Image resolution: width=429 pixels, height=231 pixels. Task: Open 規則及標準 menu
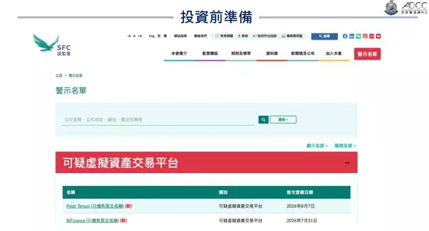[x=241, y=54]
